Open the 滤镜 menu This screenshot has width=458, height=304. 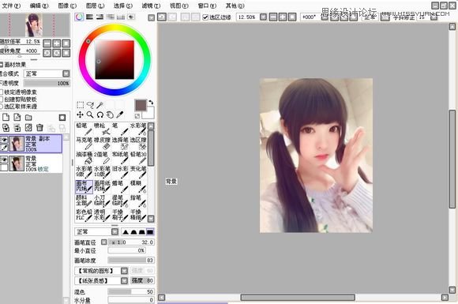pyautogui.click(x=151, y=6)
